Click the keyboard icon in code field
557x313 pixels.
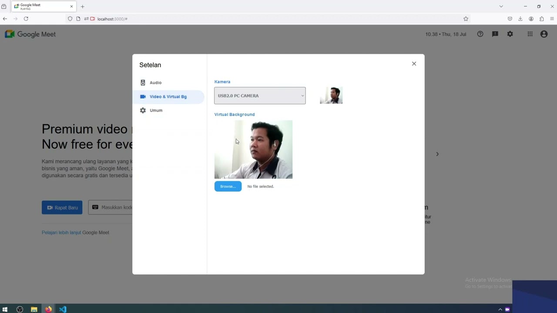coord(95,207)
